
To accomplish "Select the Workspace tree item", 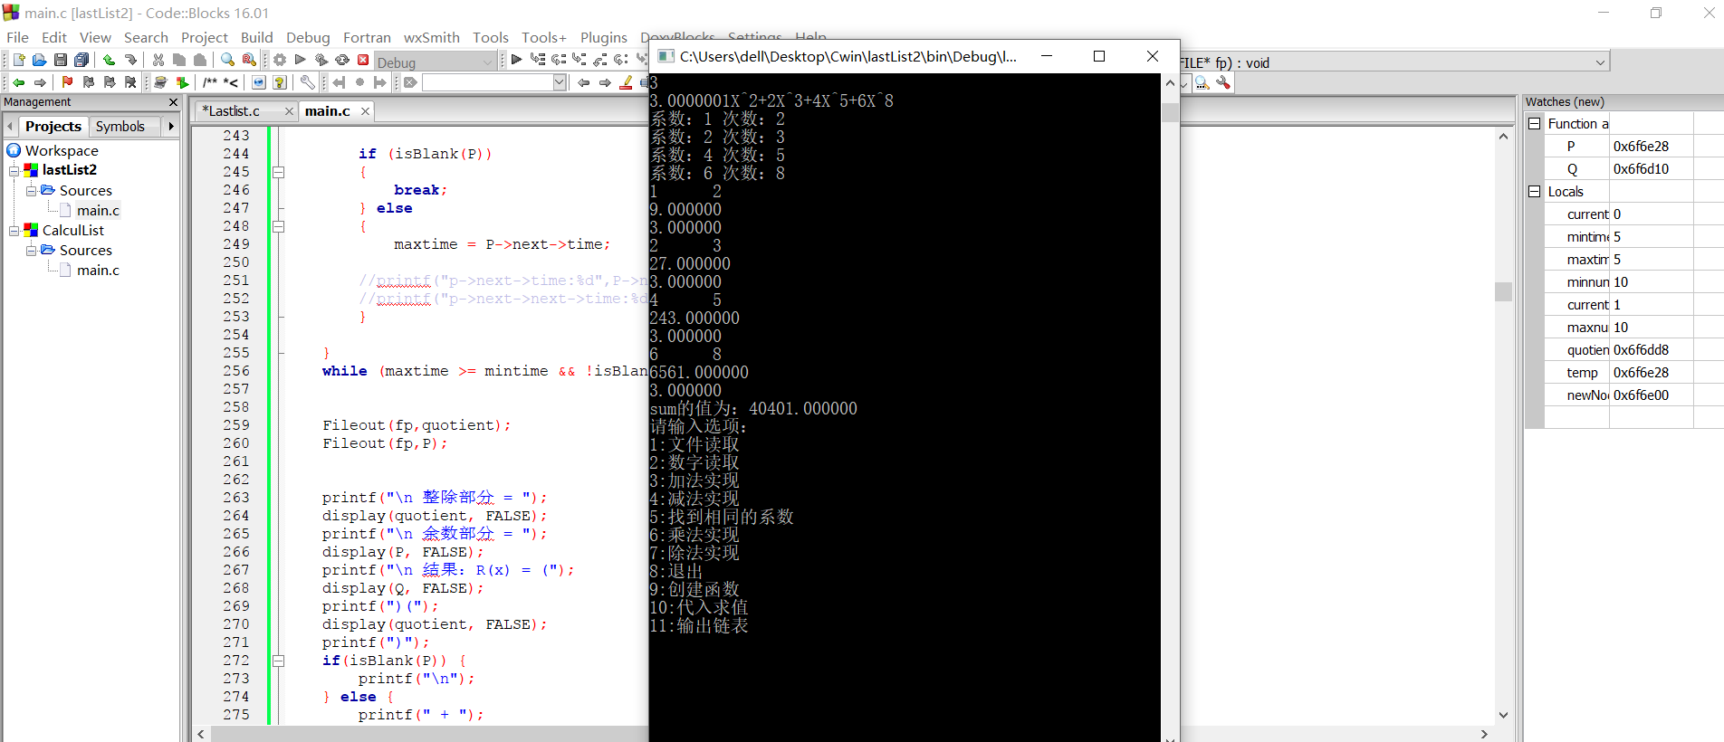I will [62, 150].
